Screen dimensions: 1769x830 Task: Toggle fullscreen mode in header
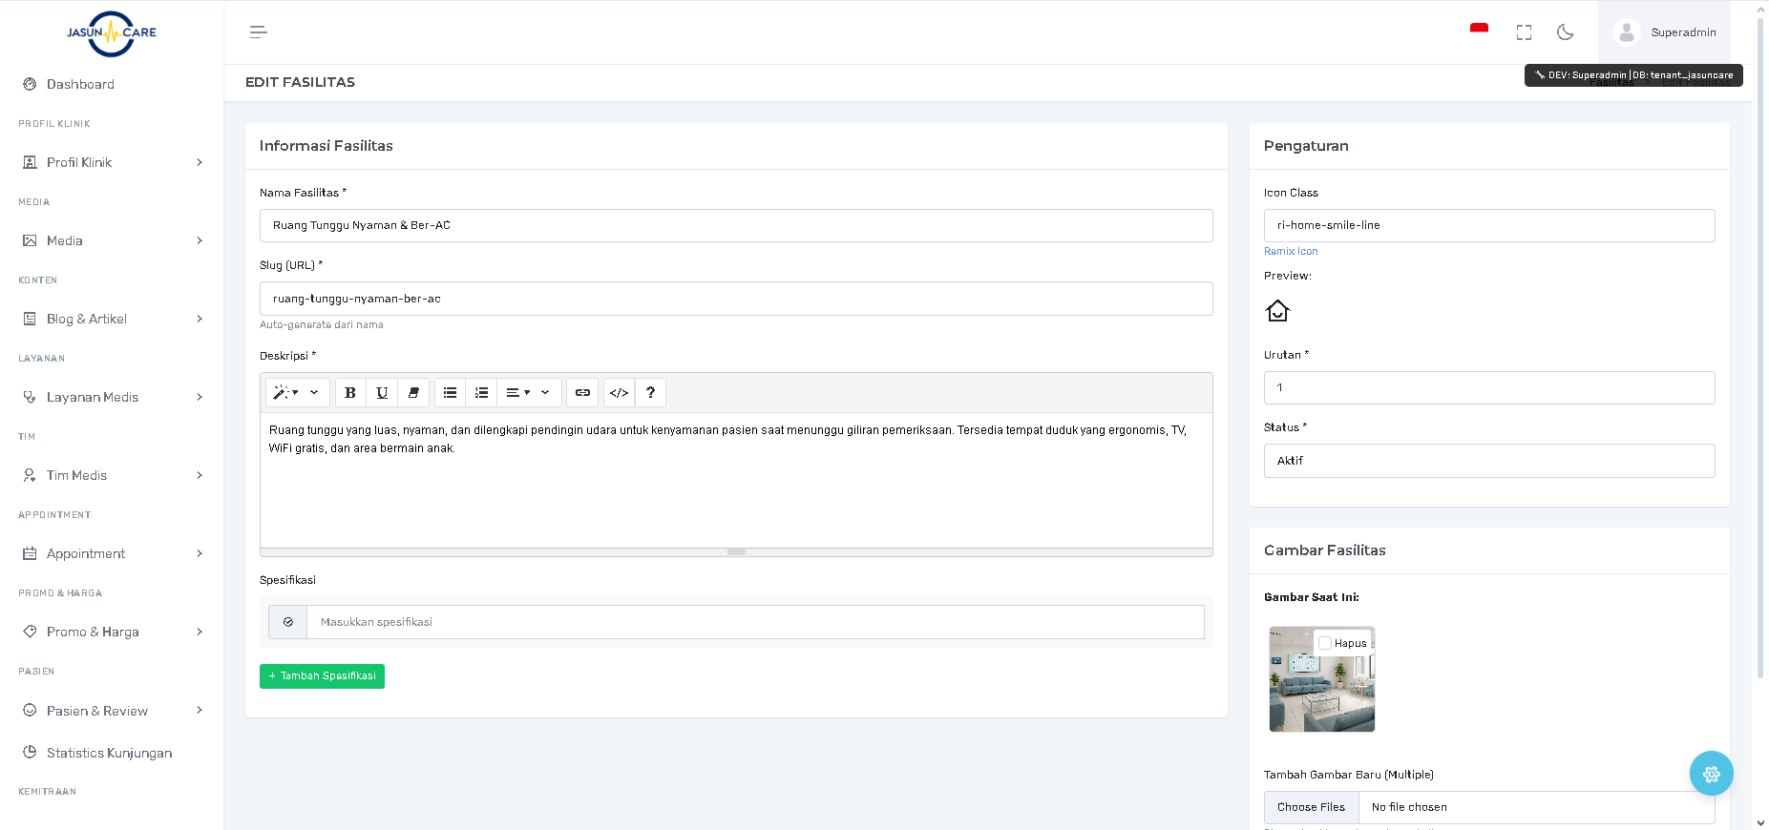1524,32
